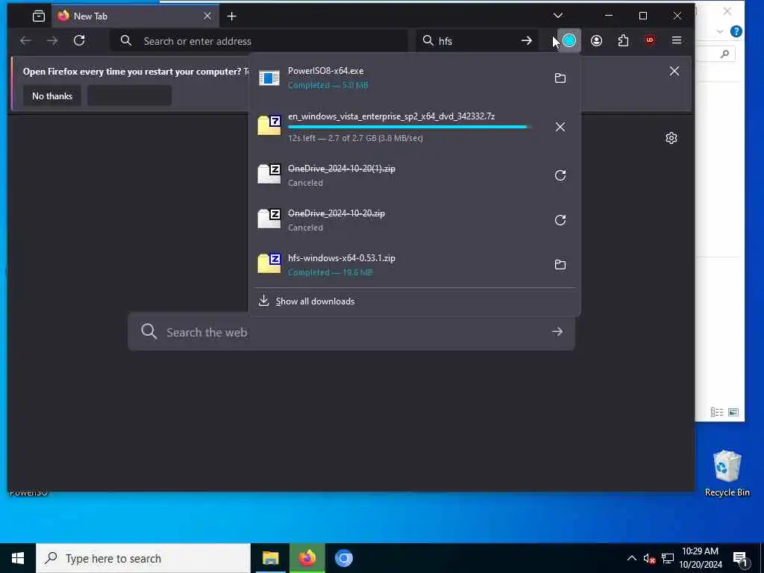764x573 pixels.
Task: Open the Firefox application menu
Action: [x=676, y=40]
